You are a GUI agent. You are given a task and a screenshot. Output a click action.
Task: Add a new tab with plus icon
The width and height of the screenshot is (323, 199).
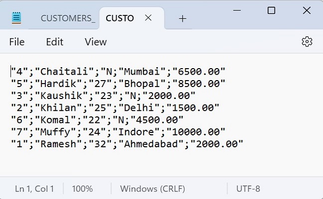(182, 18)
